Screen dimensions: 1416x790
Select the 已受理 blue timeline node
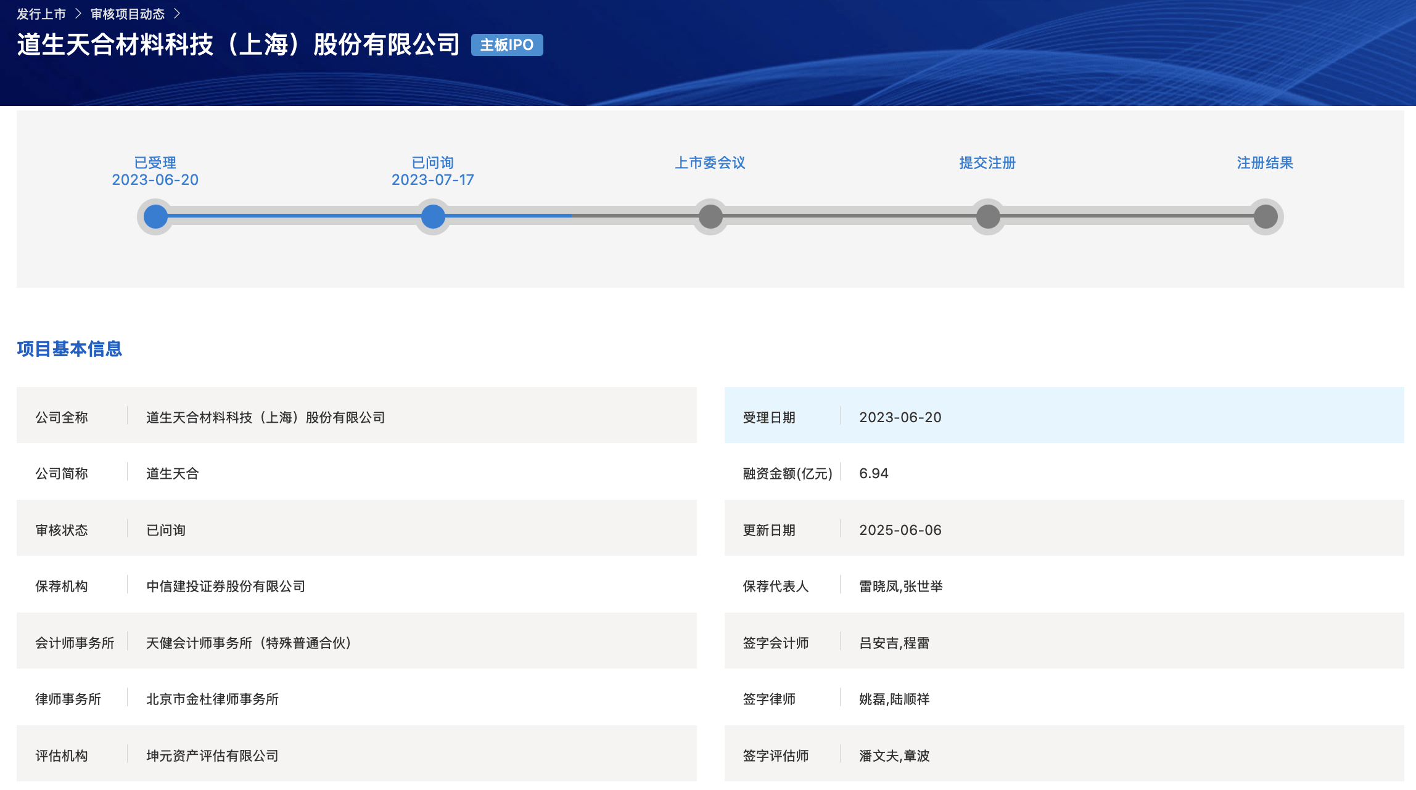[x=155, y=216]
